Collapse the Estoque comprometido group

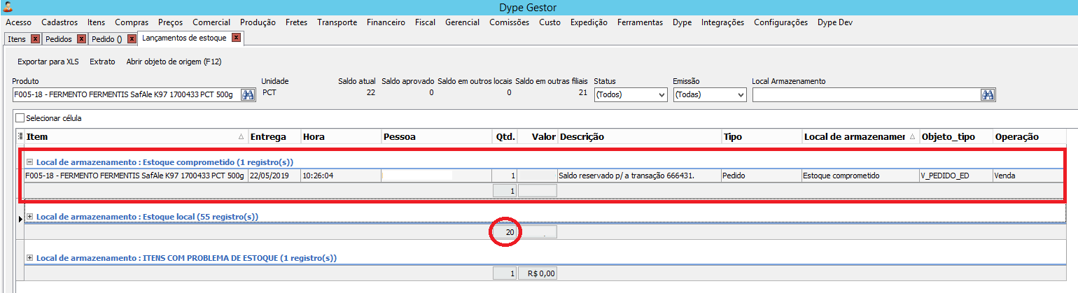[x=30, y=162]
